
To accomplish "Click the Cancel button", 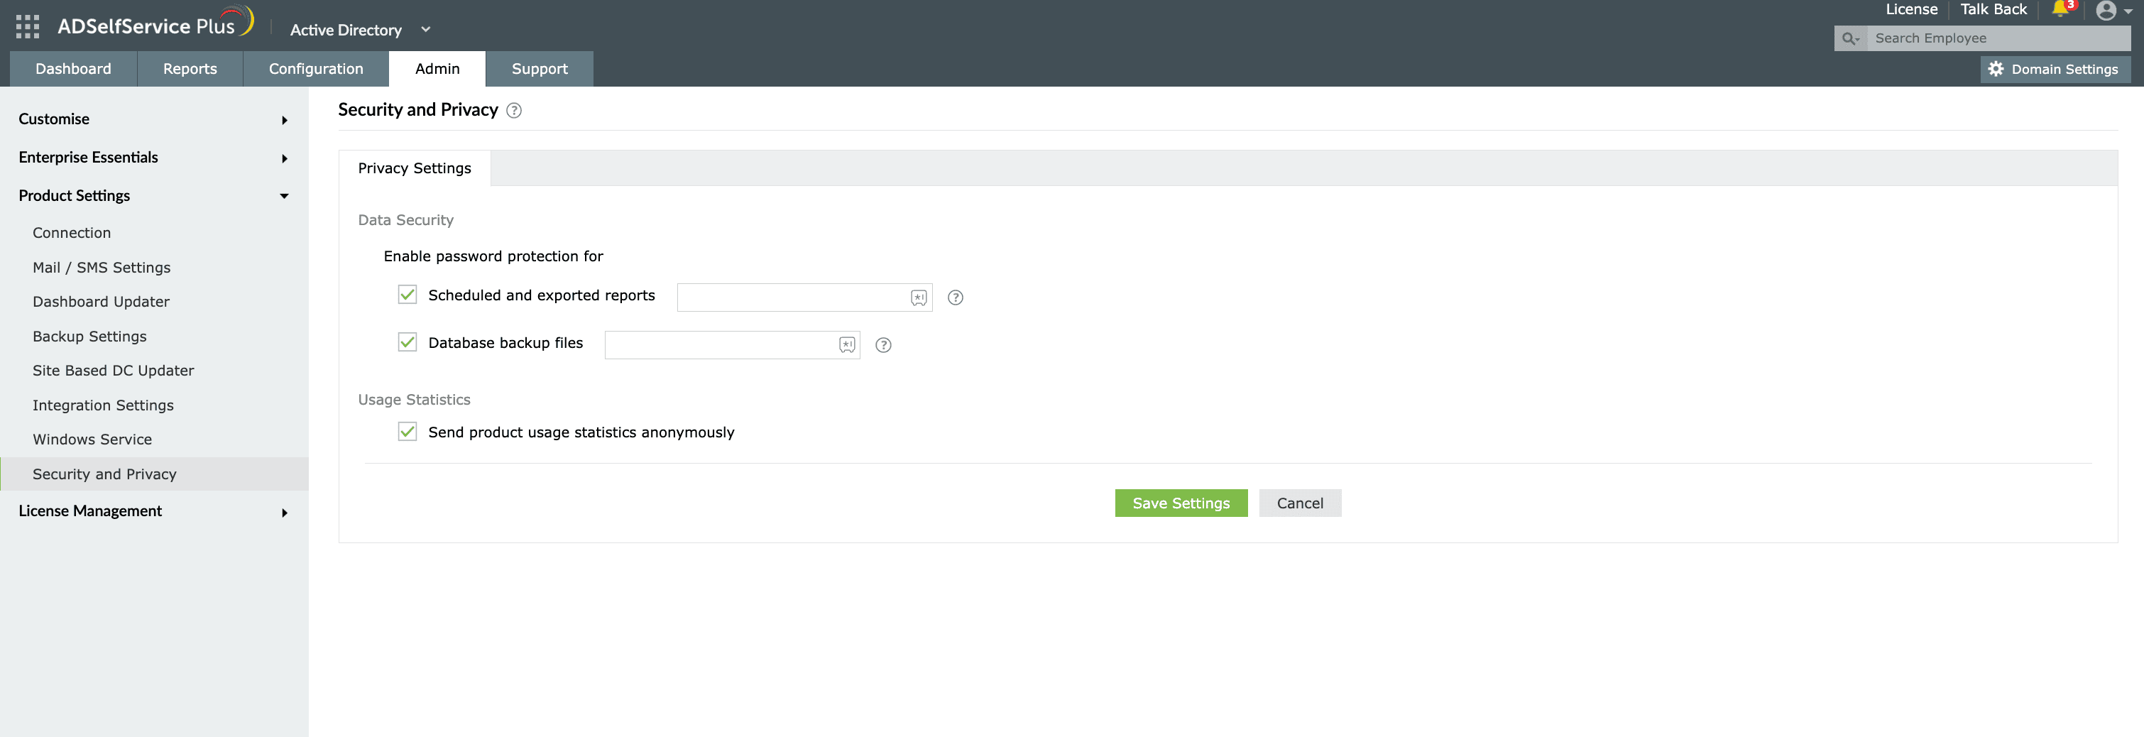I will coord(1299,503).
